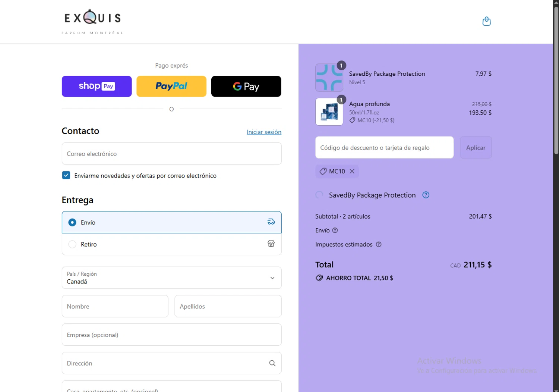Focus the Dirección address field
Image resolution: width=559 pixels, height=392 pixels.
pyautogui.click(x=171, y=363)
